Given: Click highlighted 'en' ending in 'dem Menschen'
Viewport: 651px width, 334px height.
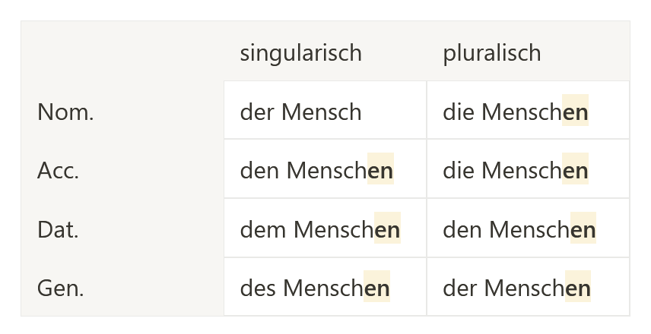Looking at the screenshot, I should (x=387, y=228).
